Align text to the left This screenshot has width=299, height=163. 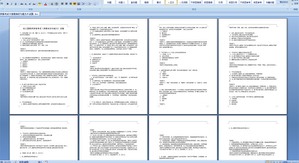pos(62,4)
